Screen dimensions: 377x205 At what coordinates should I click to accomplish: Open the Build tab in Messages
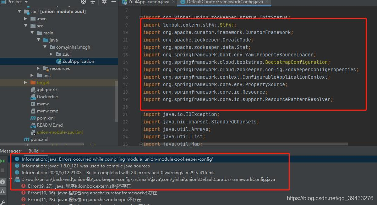point(33,151)
